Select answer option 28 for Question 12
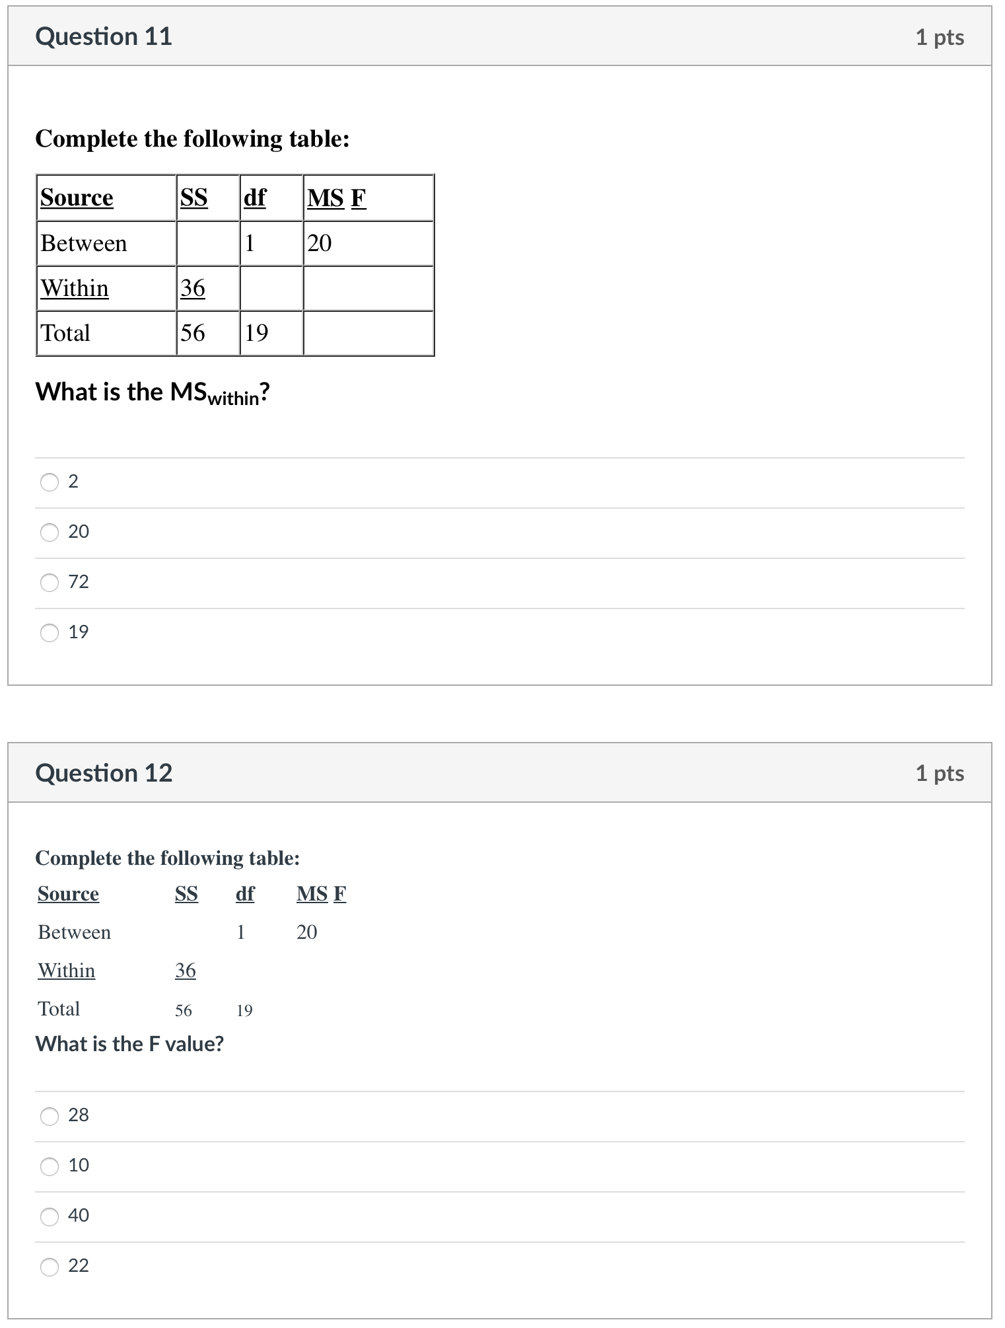 pos(50,1115)
